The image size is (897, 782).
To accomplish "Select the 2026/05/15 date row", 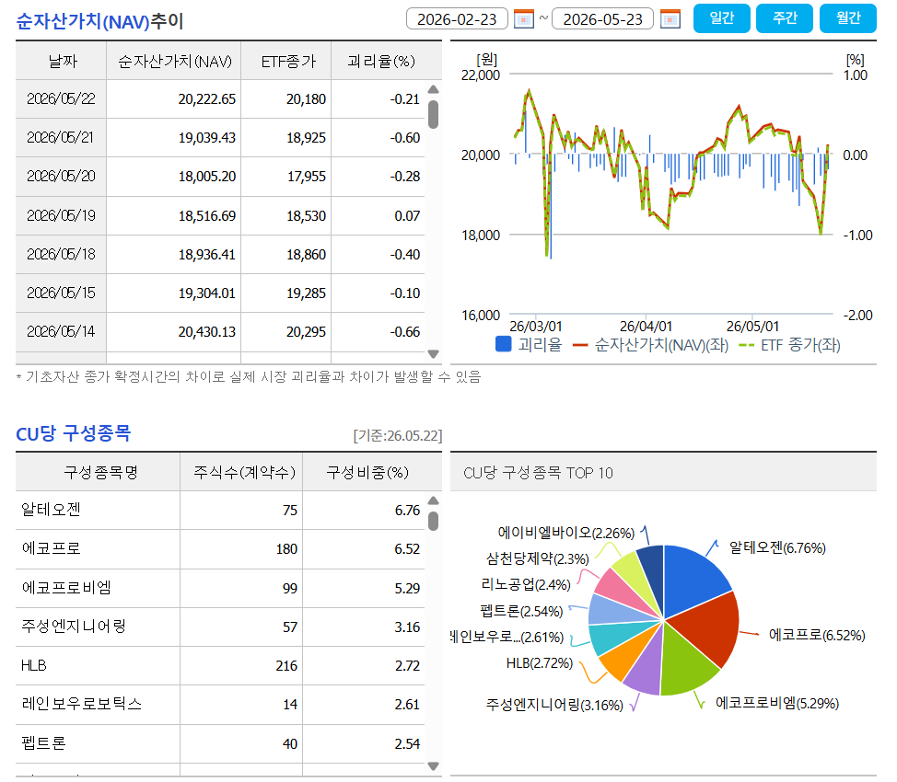I will pyautogui.click(x=220, y=293).
